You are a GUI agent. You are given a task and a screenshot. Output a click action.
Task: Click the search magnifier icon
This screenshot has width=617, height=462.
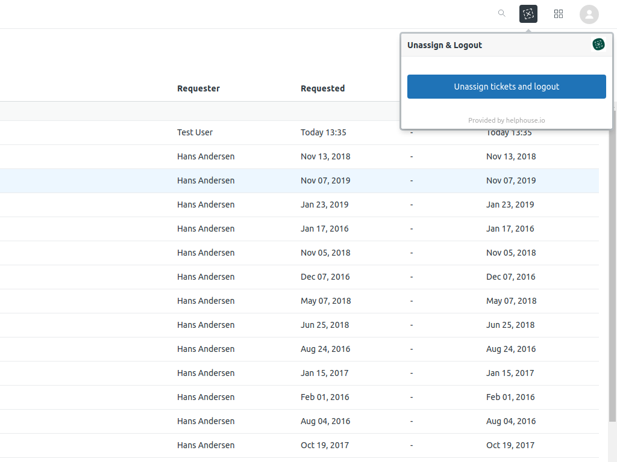(501, 13)
